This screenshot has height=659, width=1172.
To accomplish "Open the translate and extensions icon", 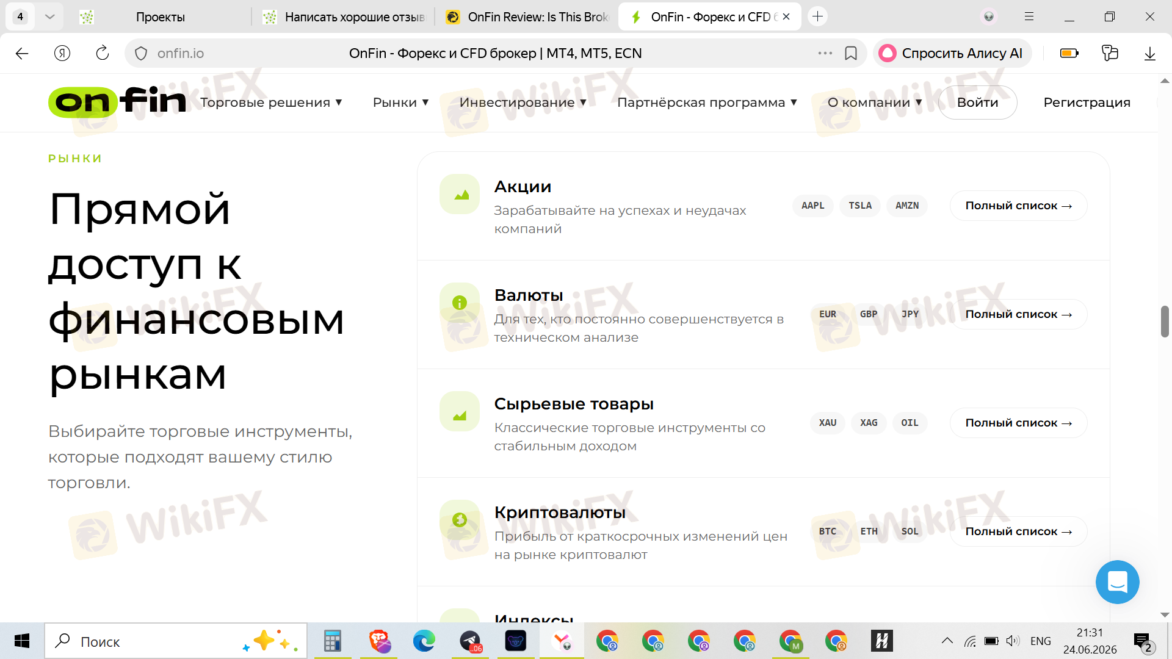I will click(1110, 54).
